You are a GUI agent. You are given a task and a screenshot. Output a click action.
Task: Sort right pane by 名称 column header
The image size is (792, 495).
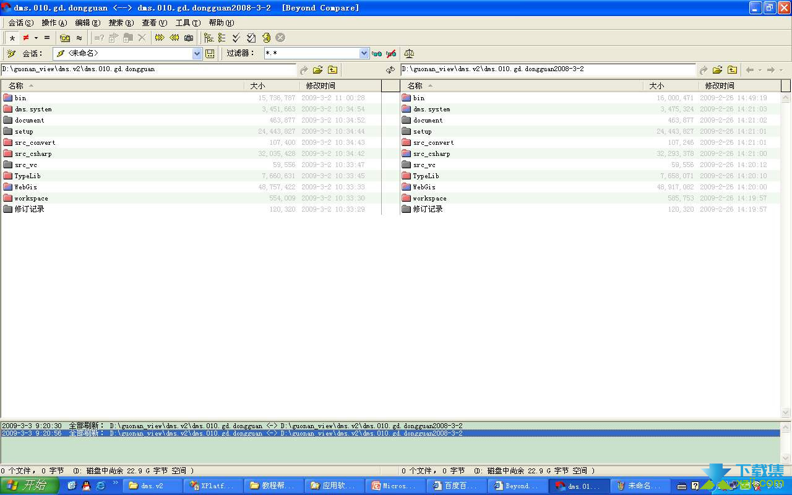(522, 86)
